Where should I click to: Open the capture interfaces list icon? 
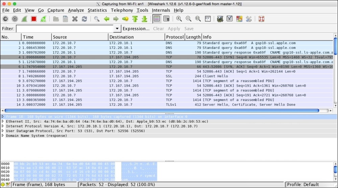5,19
